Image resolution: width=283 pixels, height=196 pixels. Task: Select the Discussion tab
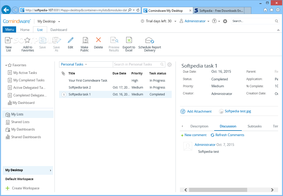click(x=228, y=126)
